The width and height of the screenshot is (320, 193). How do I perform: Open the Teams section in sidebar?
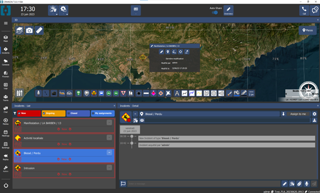click(x=6, y=98)
